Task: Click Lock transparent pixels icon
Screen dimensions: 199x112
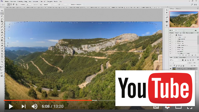Action: pyautogui.click(x=174, y=66)
